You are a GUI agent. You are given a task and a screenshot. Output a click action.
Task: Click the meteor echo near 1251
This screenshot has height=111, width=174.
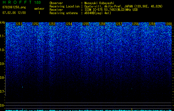tap(22, 87)
